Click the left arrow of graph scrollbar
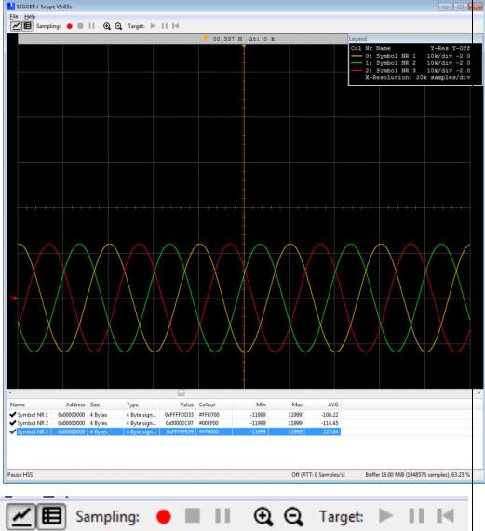This screenshot has width=485, height=531. tap(10, 392)
